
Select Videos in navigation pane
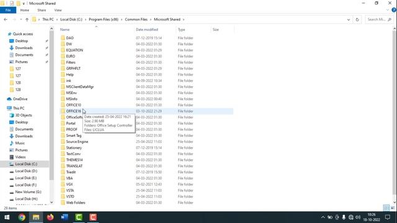pyautogui.click(x=20, y=157)
